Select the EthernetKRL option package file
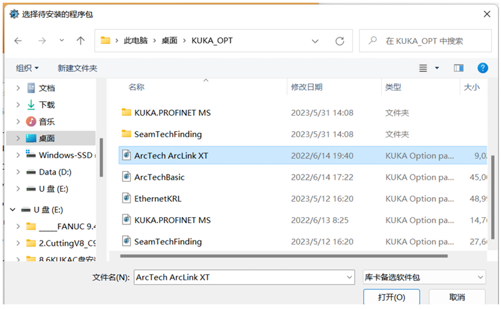 pos(157,198)
